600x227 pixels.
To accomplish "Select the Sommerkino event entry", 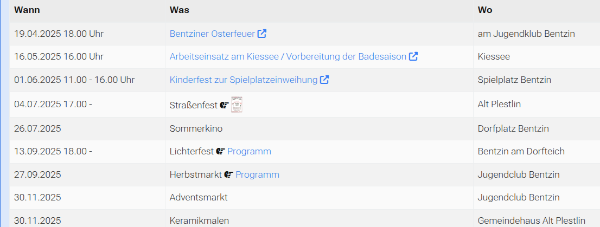I will (x=196, y=128).
